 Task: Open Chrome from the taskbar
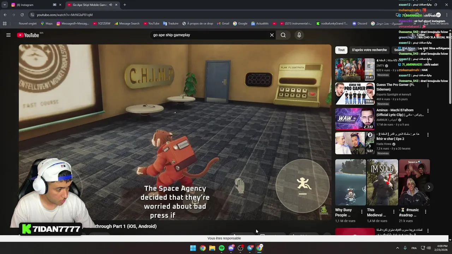click(x=203, y=248)
